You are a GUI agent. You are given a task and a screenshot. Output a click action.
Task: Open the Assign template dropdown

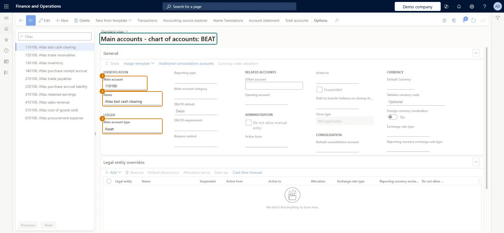pos(139,64)
